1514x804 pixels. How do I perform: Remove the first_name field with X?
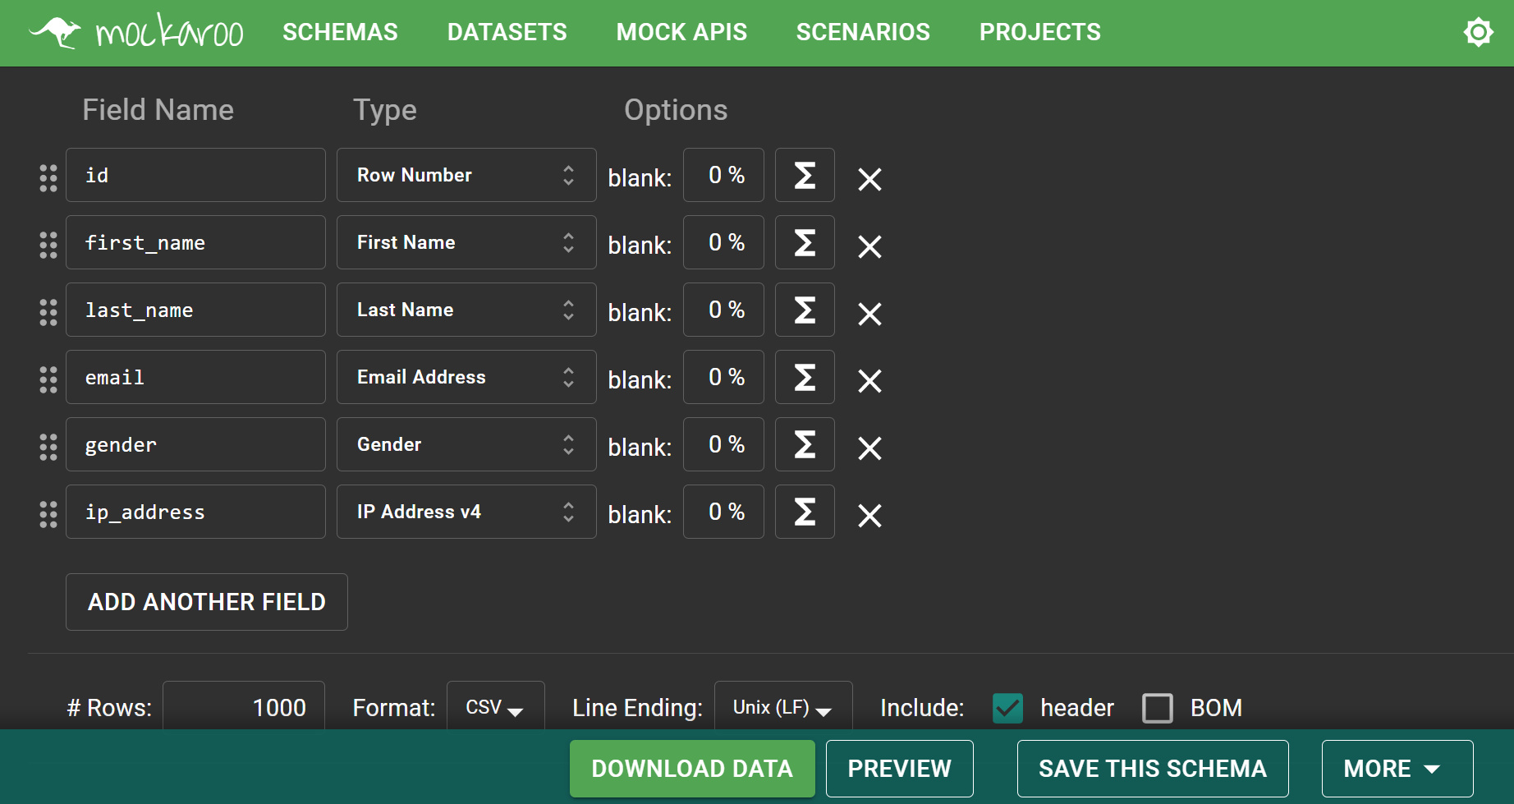click(x=869, y=246)
